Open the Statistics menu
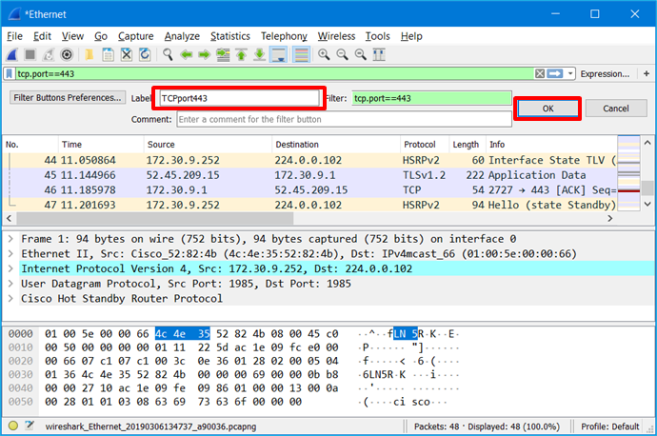Viewport: 657px width, 436px height. pyautogui.click(x=230, y=36)
